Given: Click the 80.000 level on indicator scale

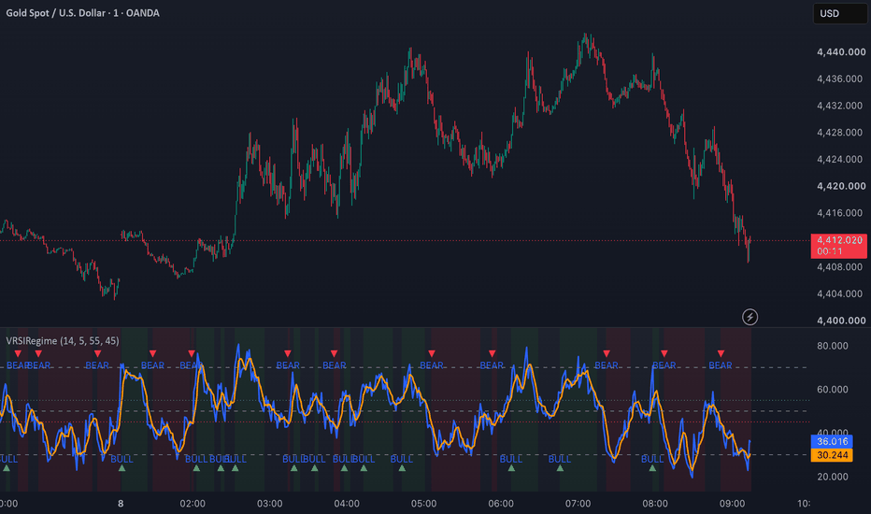Looking at the screenshot, I should coord(832,346).
